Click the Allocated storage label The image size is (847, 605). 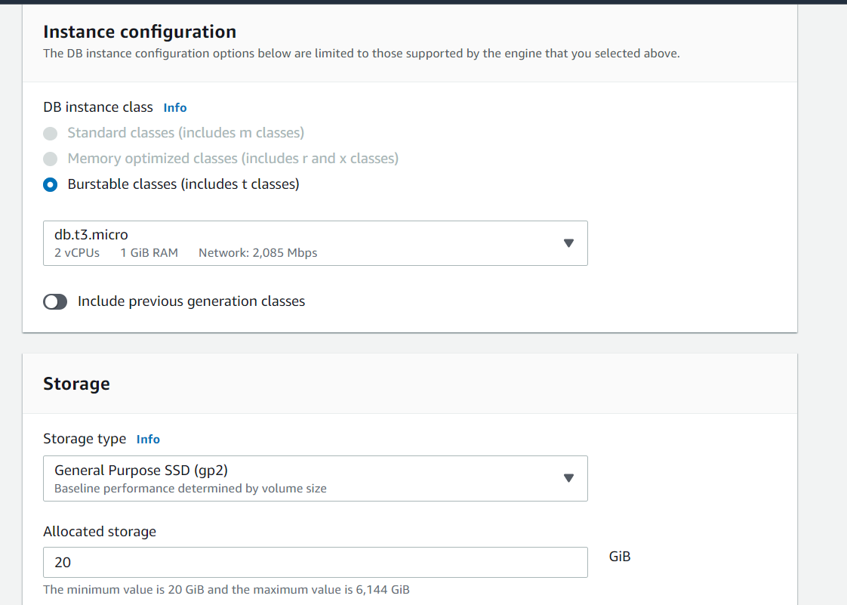[100, 532]
